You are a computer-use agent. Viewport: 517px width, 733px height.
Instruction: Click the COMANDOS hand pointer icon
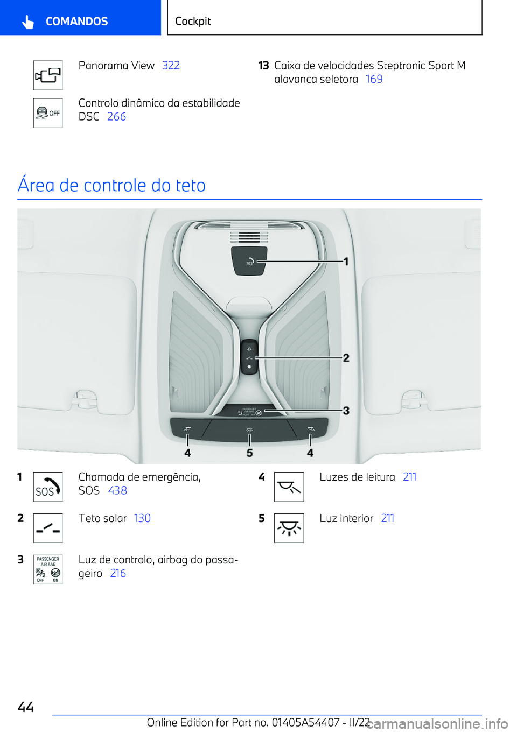pos(28,22)
